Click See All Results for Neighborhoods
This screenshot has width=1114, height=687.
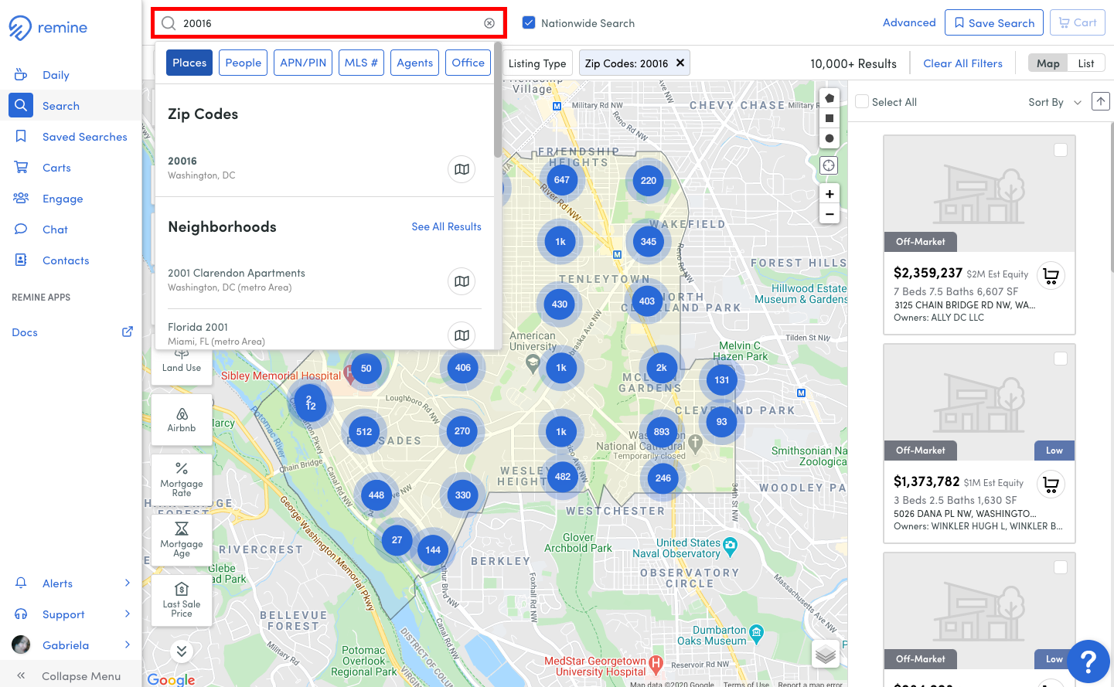[x=446, y=226]
